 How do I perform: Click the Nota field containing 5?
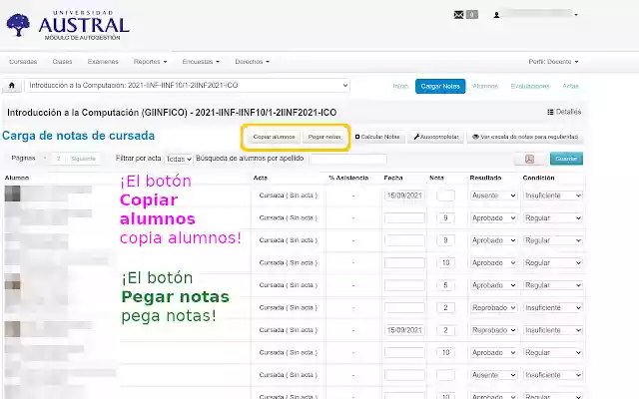pos(445,285)
